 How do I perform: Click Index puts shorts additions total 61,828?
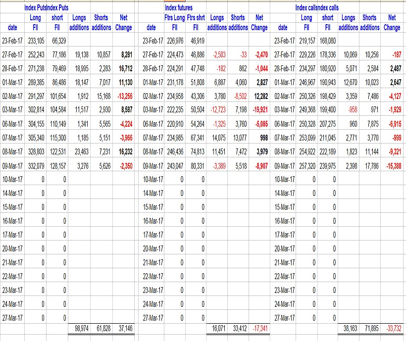point(101,329)
